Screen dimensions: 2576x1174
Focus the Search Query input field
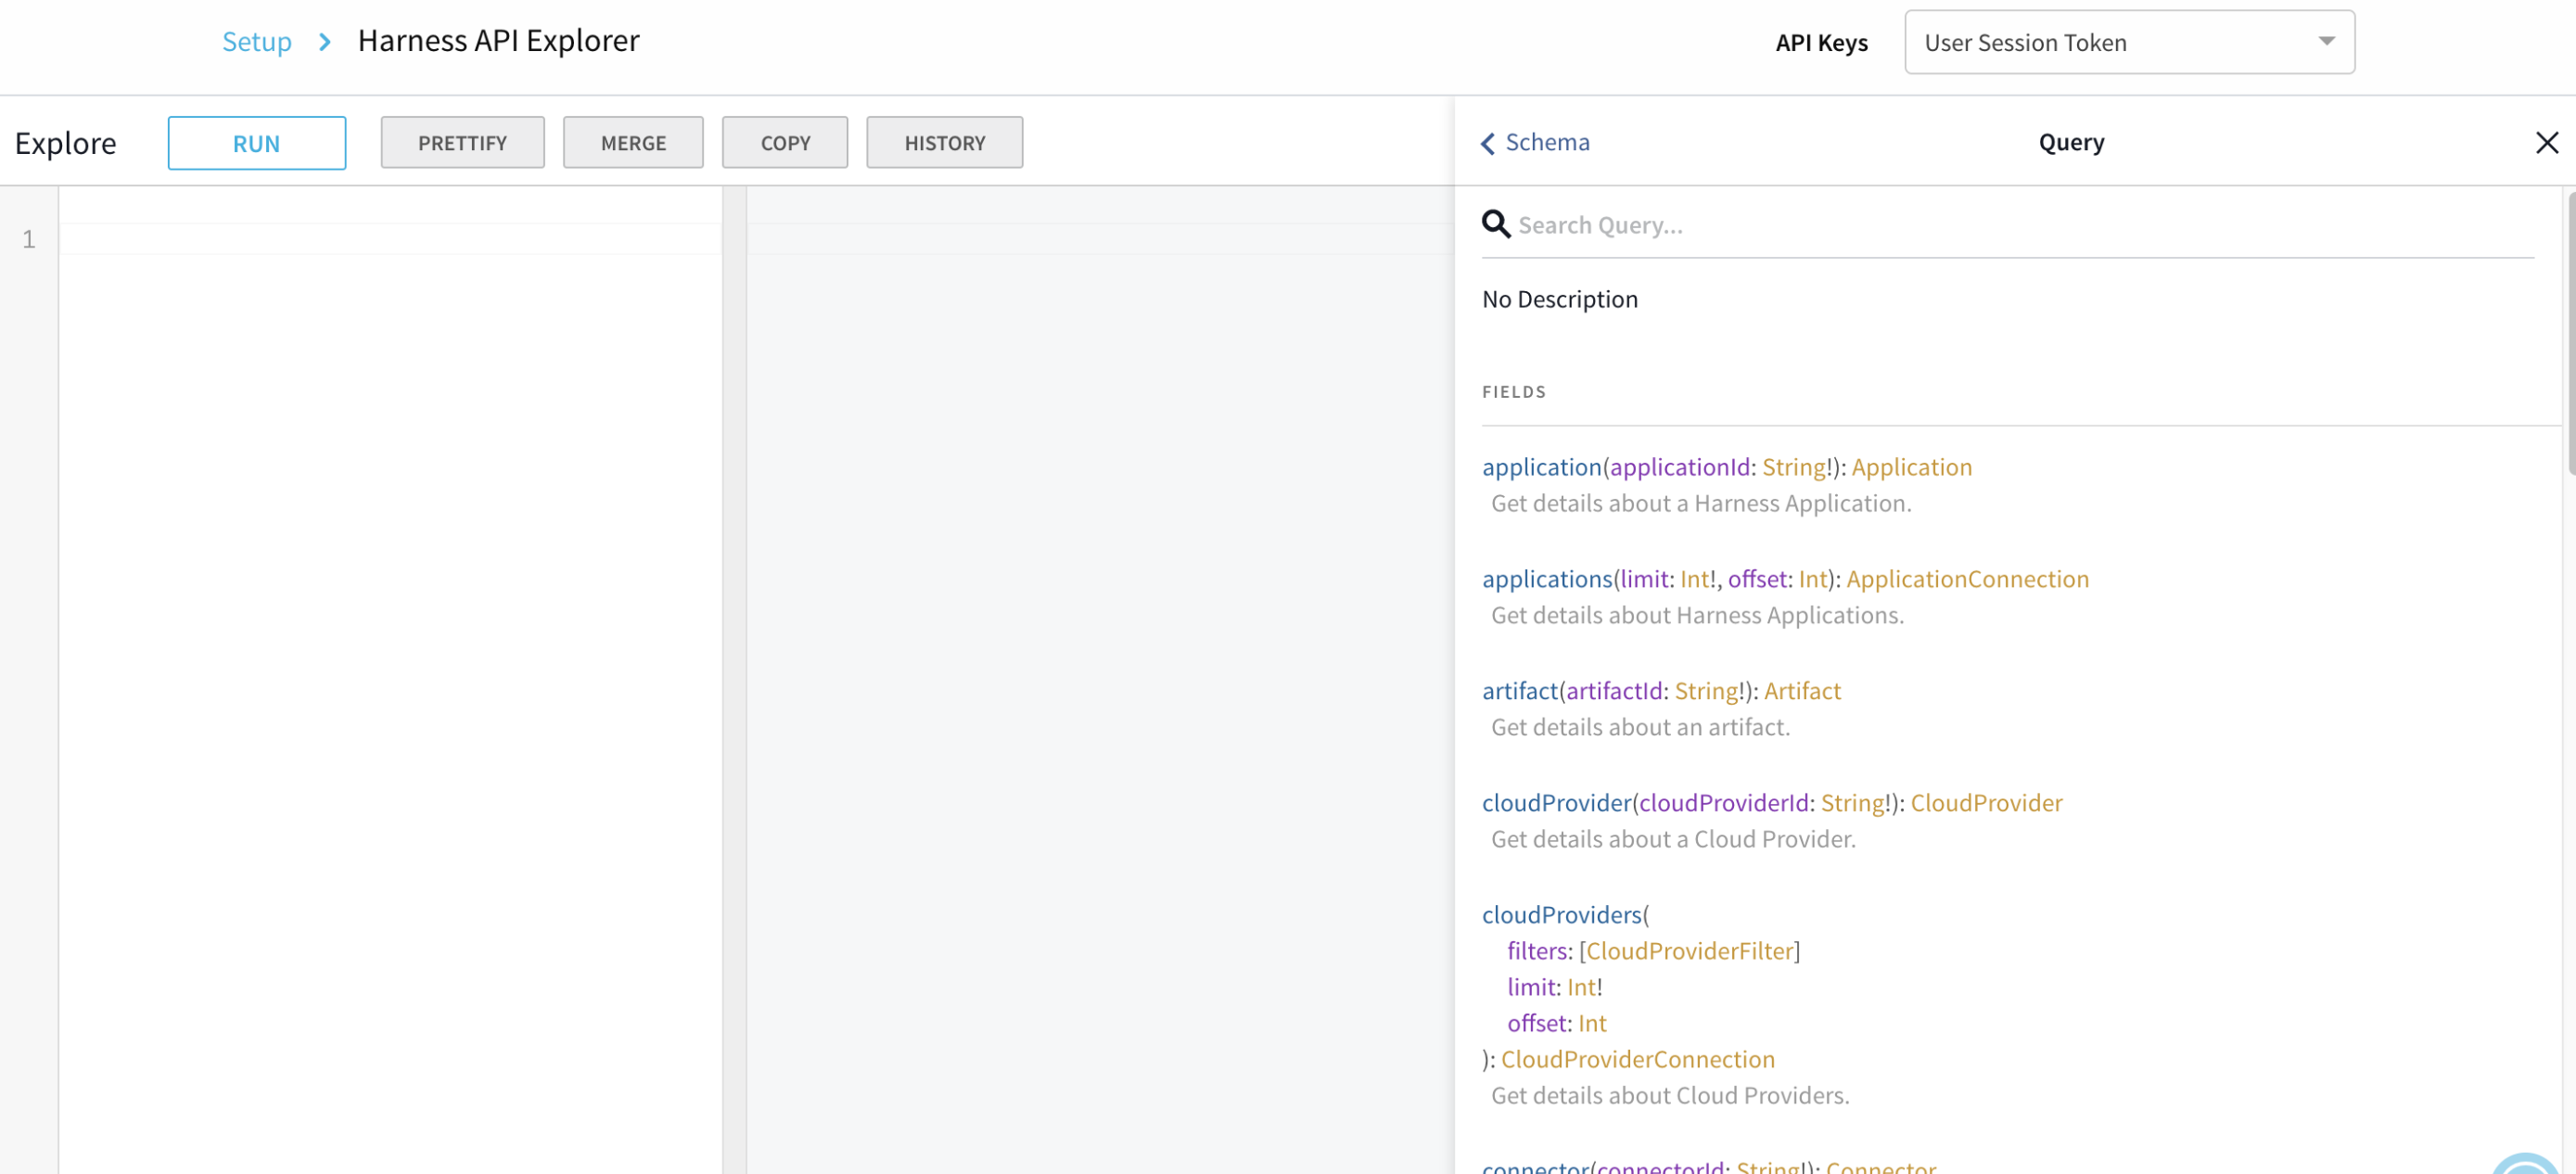2024,225
